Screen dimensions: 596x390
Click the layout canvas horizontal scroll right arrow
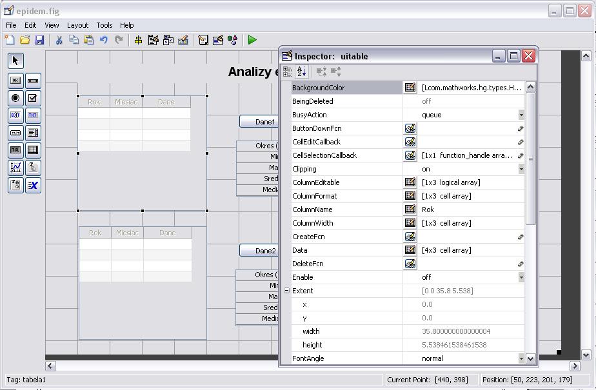575,366
